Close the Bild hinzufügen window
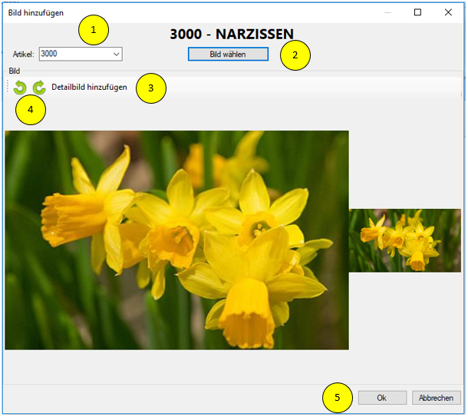The width and height of the screenshot is (468, 417). pos(448,12)
